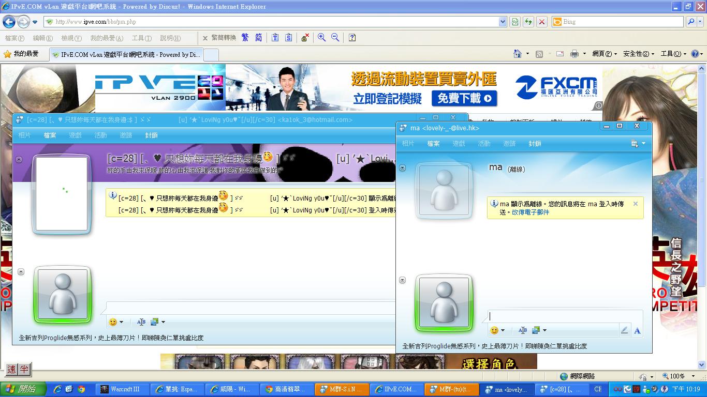Screen dimensions: 707x397
Task: Go back with the IE back arrow
Action: pos(9,22)
